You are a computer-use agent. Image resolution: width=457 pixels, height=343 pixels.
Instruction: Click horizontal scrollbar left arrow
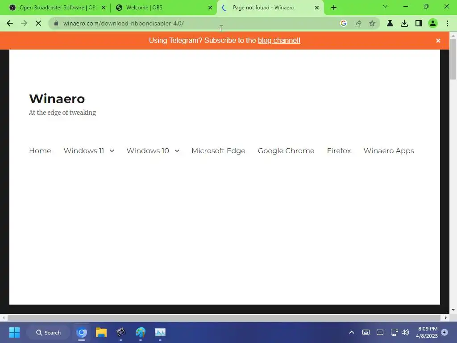[3, 318]
